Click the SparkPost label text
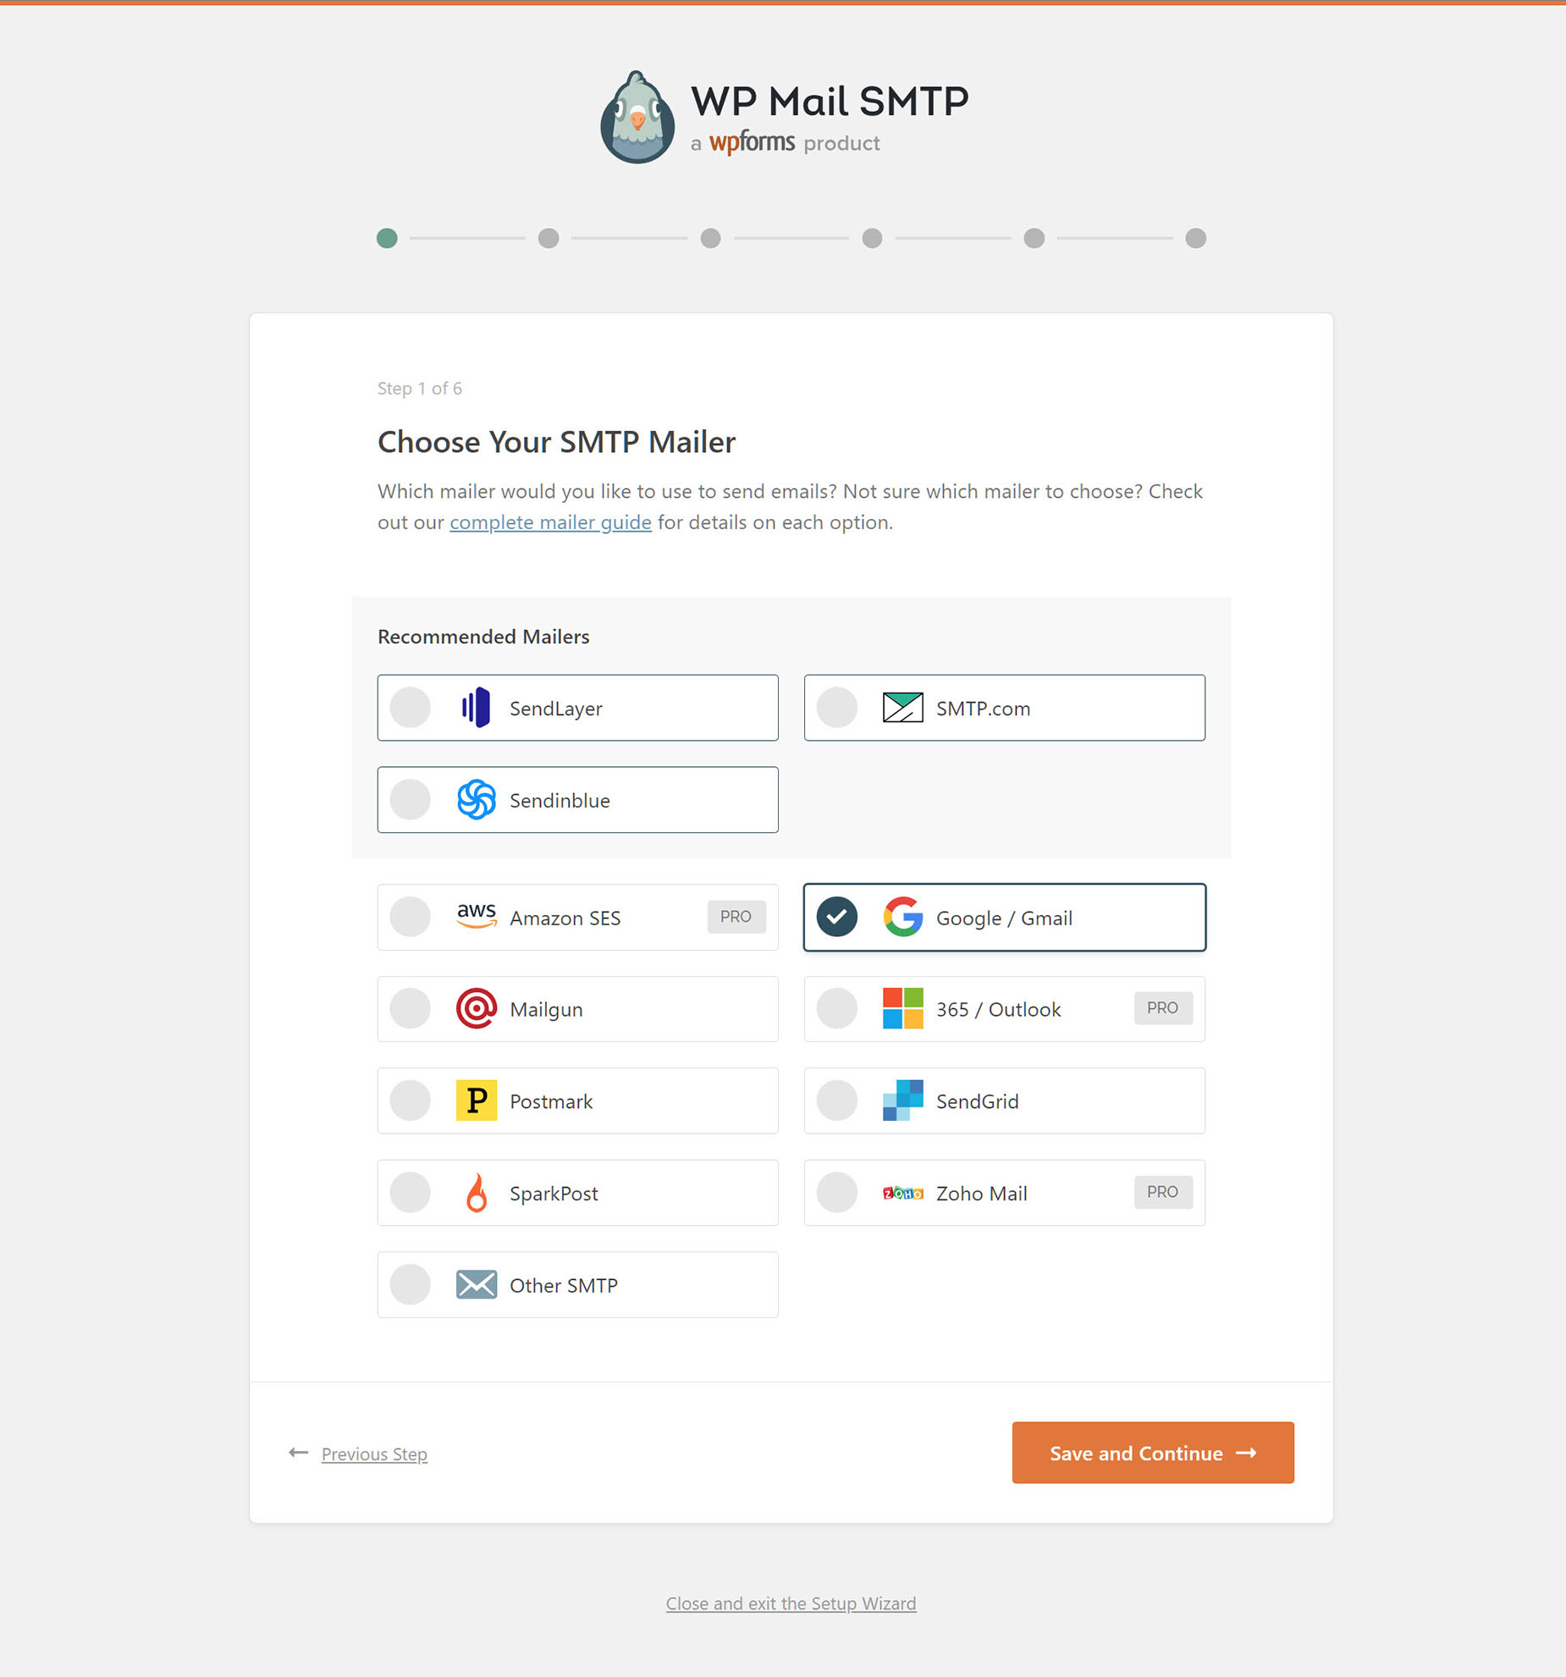Screen dimensions: 1566x1677 [x=554, y=1194]
